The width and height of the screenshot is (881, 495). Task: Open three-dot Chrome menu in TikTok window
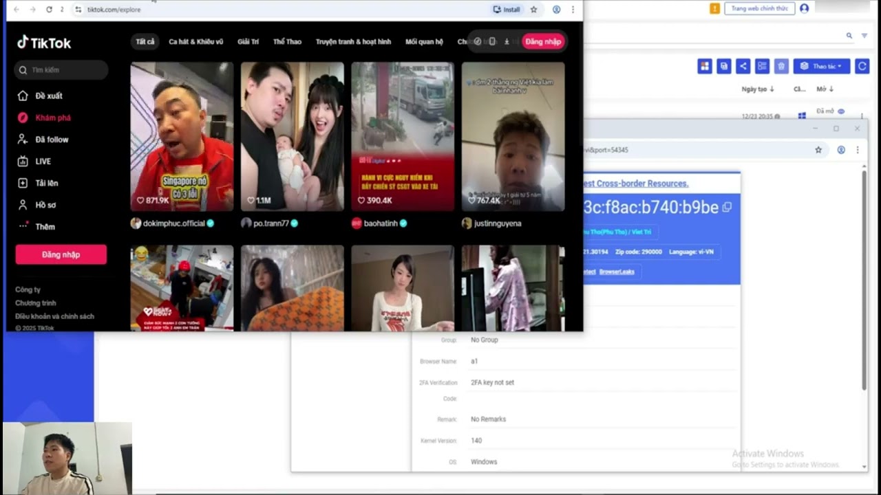point(573,10)
